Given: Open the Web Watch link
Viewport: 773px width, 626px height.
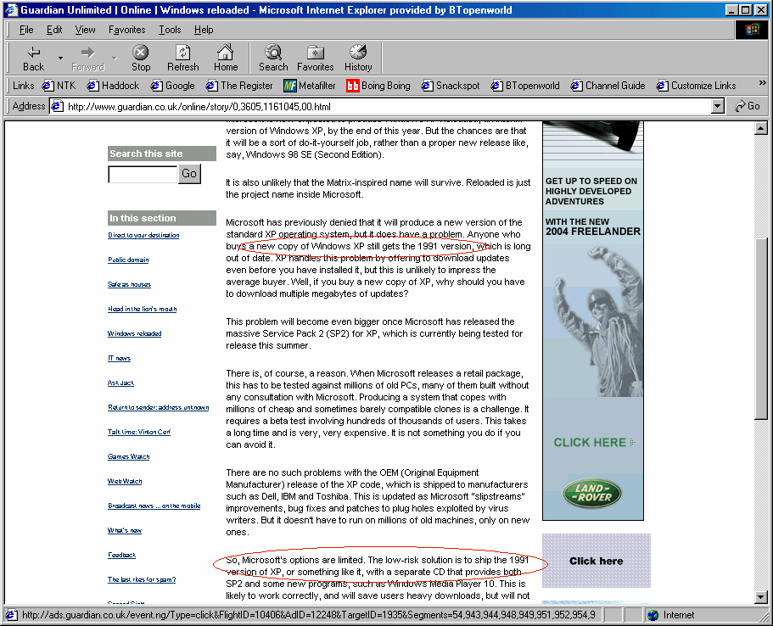Looking at the screenshot, I should point(125,482).
